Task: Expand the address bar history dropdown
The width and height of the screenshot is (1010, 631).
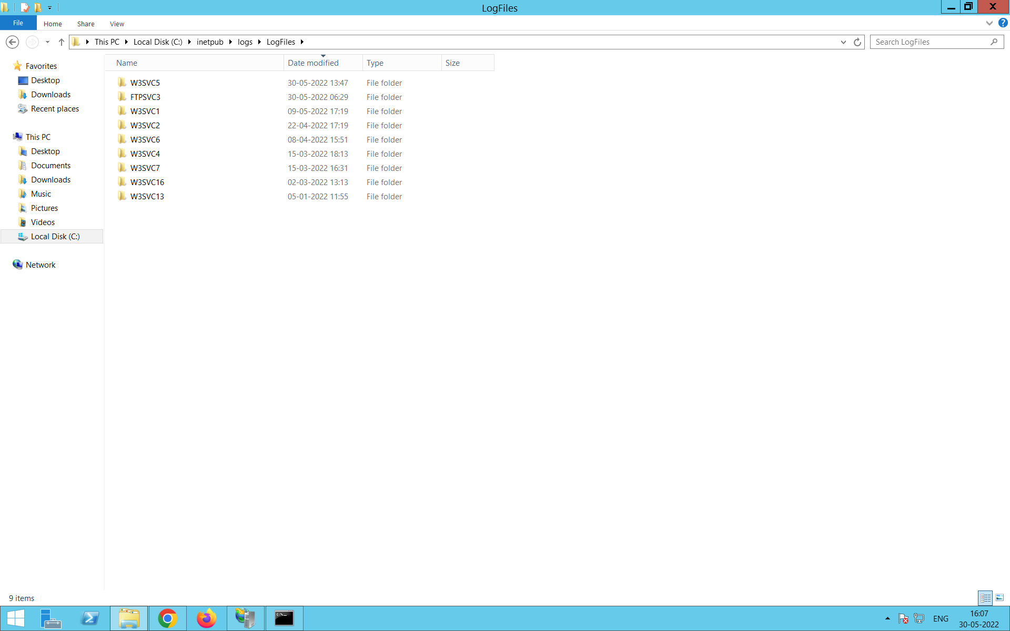Action: [x=843, y=42]
